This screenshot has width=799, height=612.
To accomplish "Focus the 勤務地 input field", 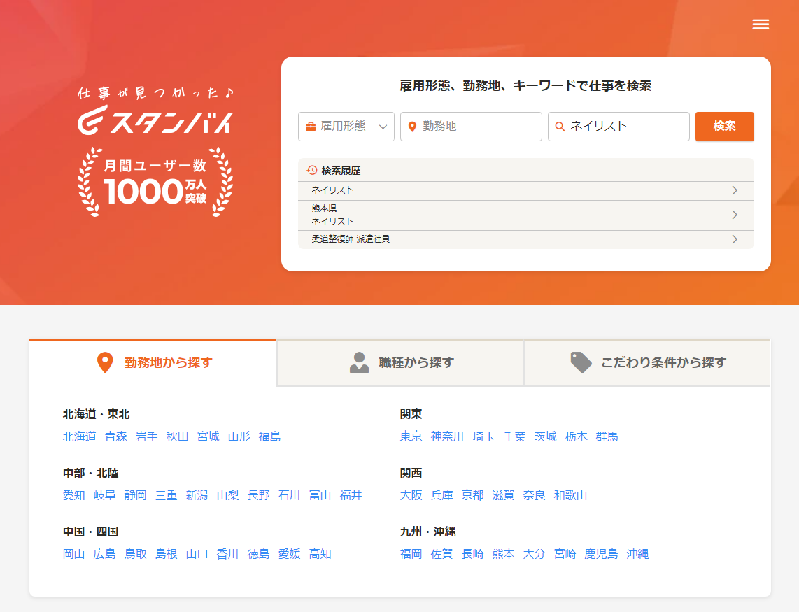I will point(471,127).
